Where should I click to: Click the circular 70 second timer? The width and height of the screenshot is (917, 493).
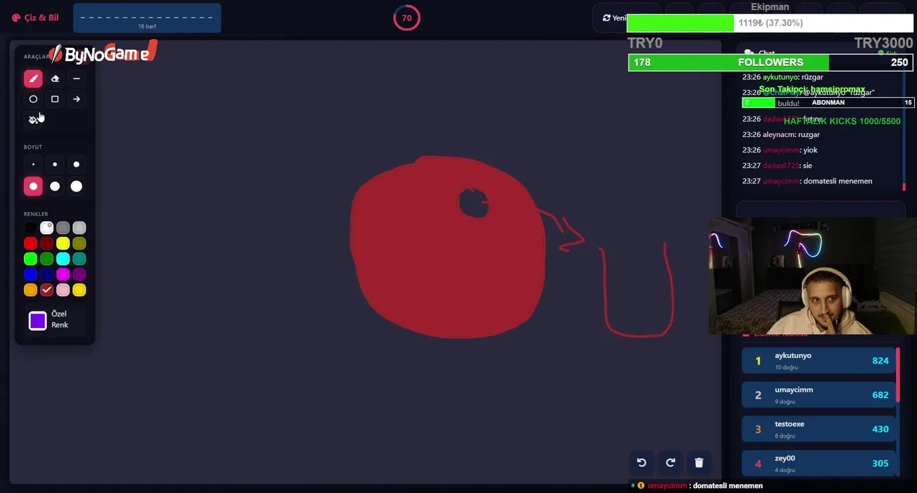click(x=407, y=18)
